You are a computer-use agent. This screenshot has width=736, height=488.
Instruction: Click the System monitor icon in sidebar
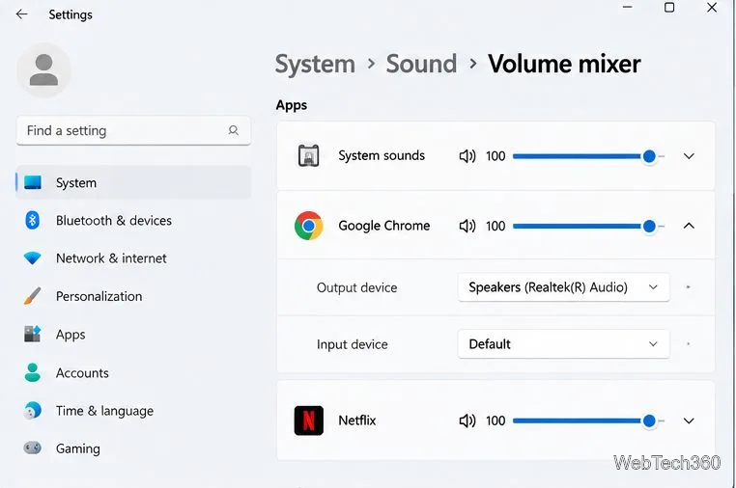coord(33,182)
